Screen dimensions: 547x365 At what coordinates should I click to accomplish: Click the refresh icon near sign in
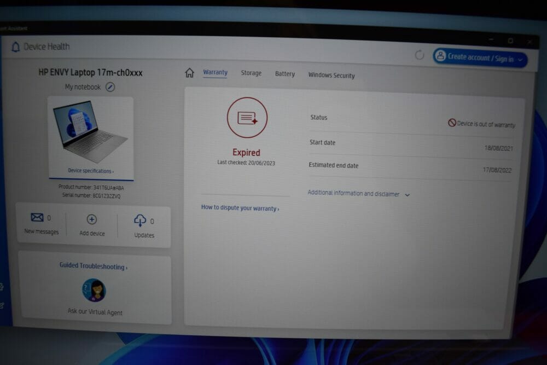420,55
